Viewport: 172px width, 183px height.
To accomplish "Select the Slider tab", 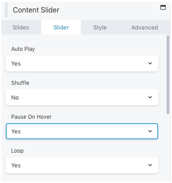I will 61,27.
